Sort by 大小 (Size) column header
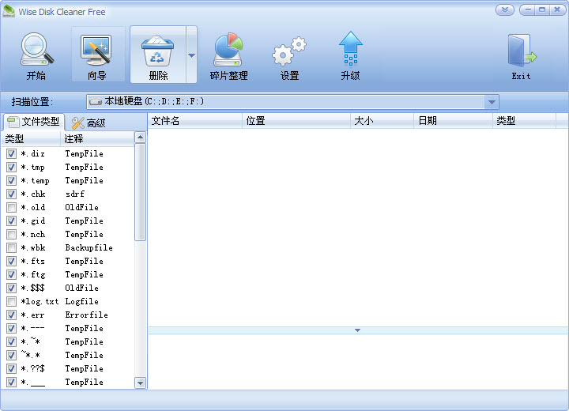The height and width of the screenshot is (411, 569). (x=382, y=121)
